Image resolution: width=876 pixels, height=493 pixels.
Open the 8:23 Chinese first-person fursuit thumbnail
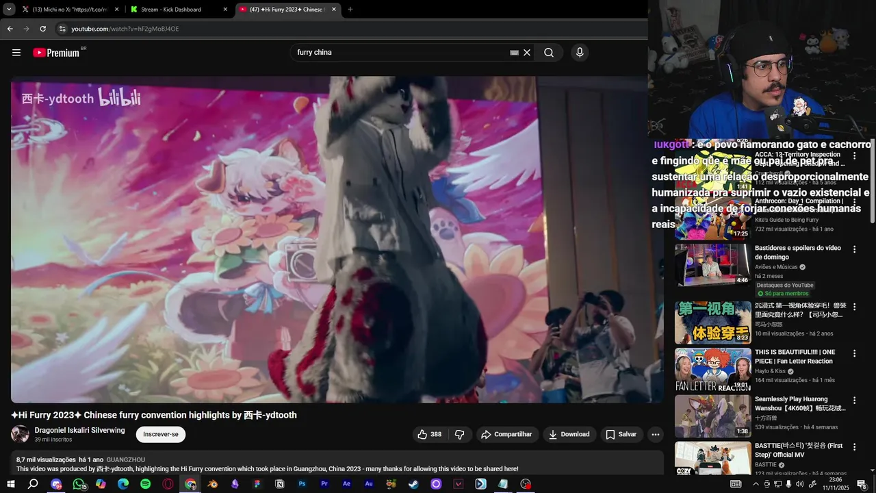click(x=712, y=323)
